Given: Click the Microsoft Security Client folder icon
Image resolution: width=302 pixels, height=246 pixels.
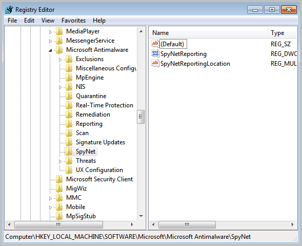Looking at the screenshot, I should (59, 179).
